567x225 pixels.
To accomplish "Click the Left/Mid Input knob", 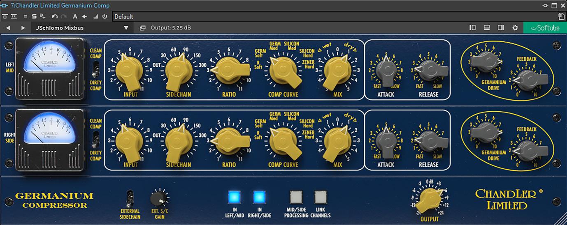I will pos(129,73).
